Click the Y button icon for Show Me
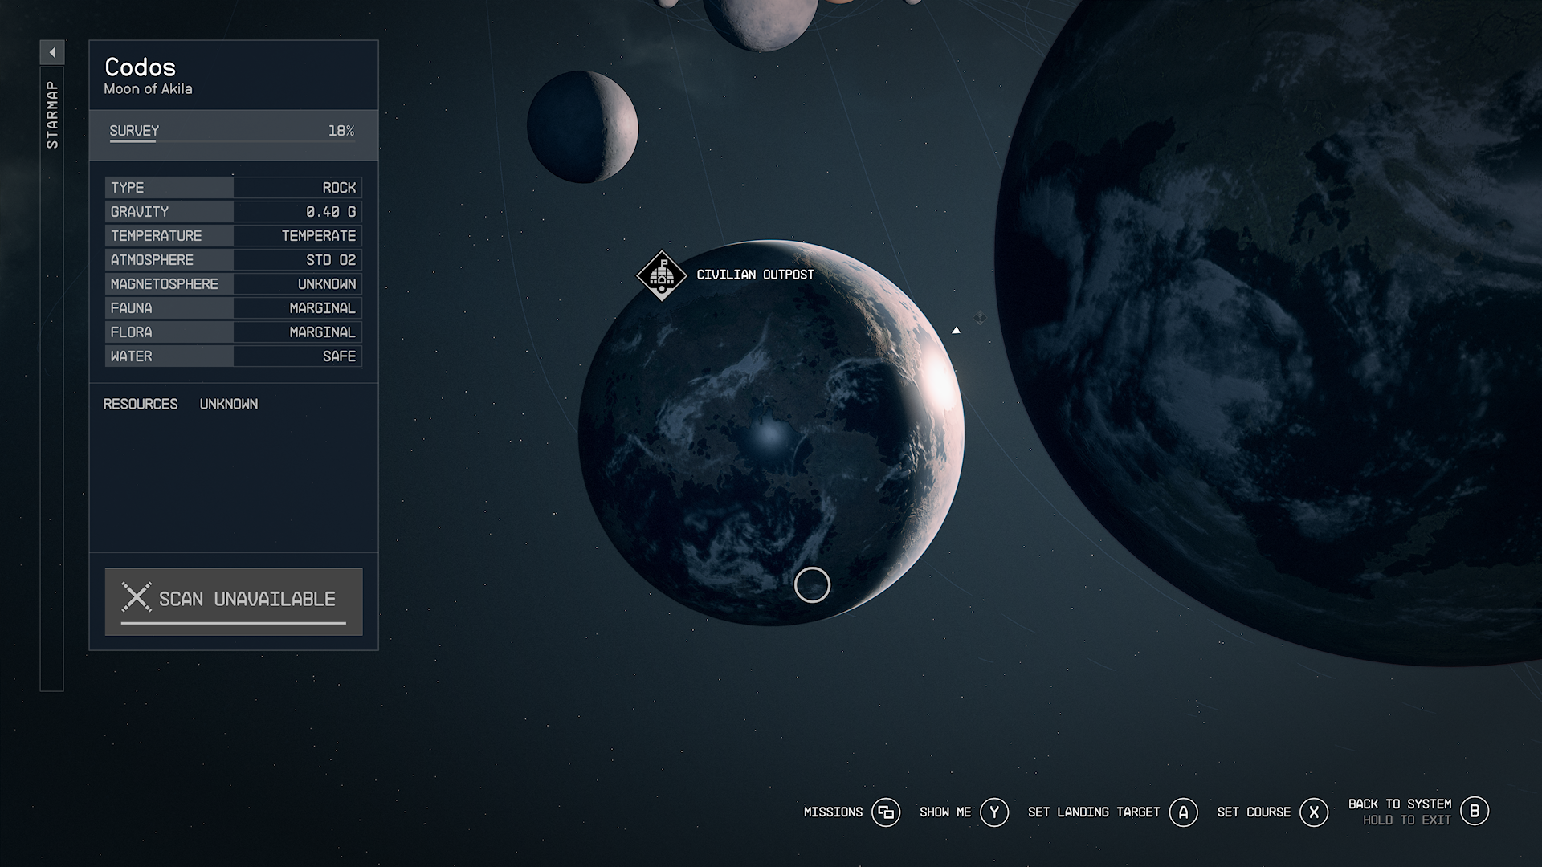 [994, 812]
